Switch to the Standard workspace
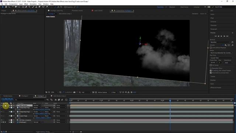This screenshot has height=133, width=236. 172,7
